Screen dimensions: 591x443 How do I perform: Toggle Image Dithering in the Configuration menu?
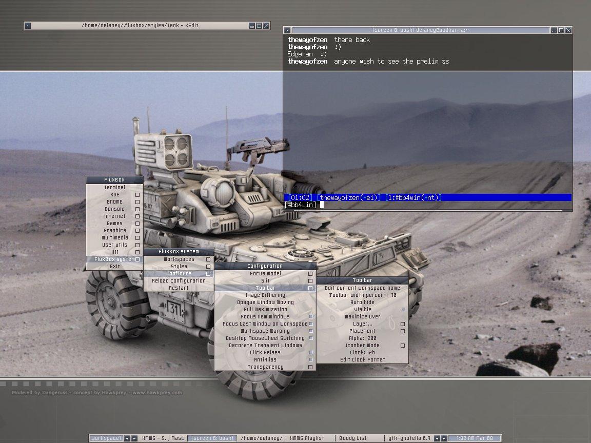pos(265,295)
